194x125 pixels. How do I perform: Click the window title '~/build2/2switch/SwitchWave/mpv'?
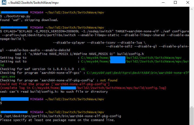33,3
